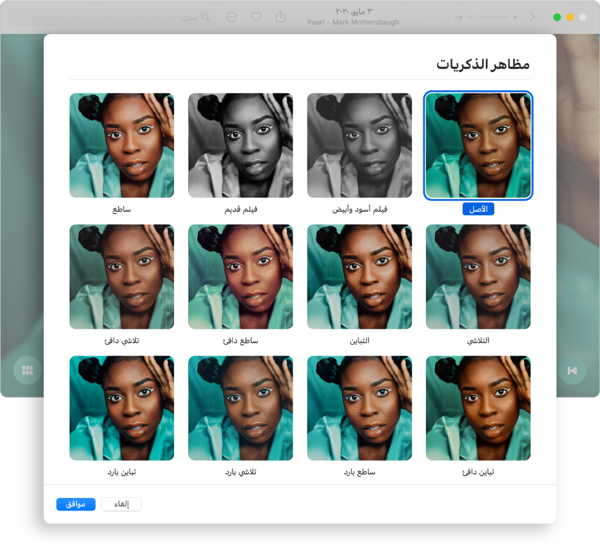Open the more options (…) menu
The height and width of the screenshot is (545, 600).
231,17
